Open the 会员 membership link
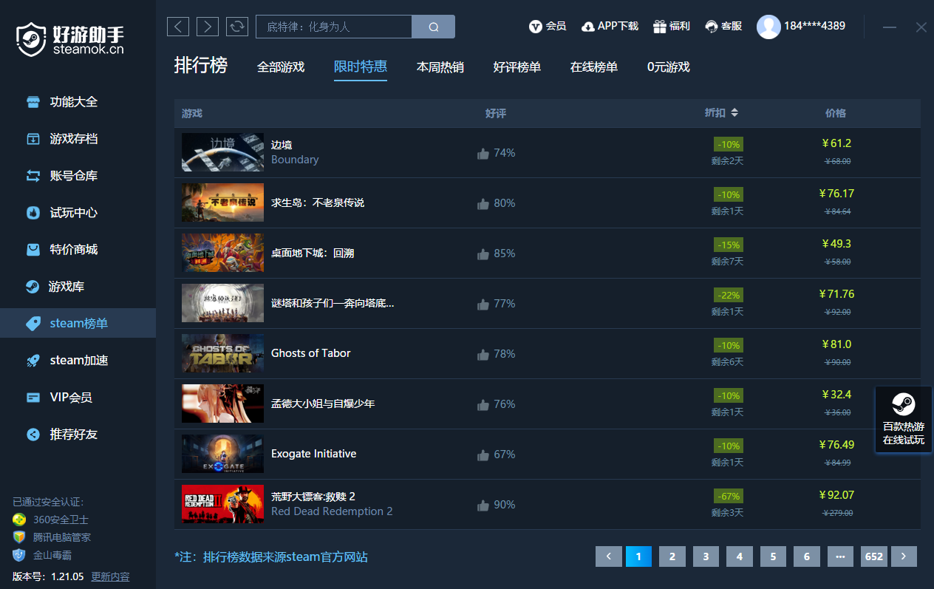Viewport: 934px width, 589px height. (548, 27)
